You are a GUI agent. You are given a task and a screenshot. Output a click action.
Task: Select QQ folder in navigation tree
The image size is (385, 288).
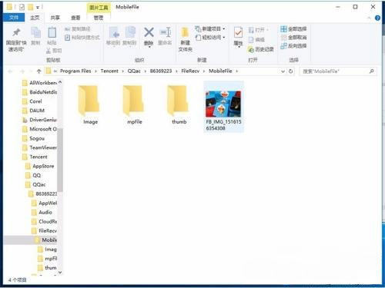pos(33,175)
